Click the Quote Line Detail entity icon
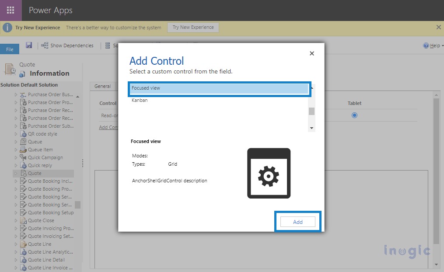This screenshot has width=444, height=272. click(24, 260)
